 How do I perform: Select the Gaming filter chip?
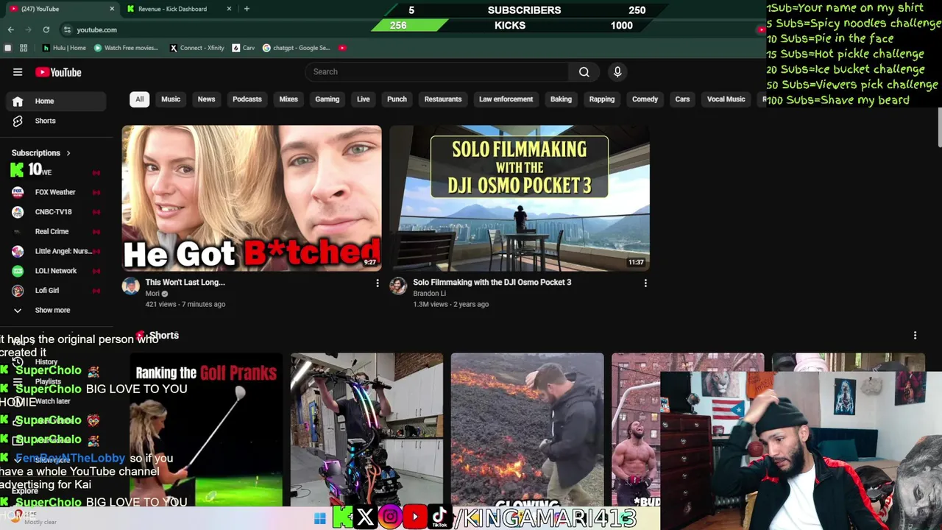tap(327, 99)
